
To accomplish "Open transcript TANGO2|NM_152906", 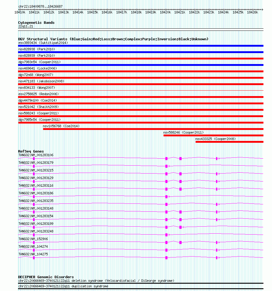I will point(33,239).
